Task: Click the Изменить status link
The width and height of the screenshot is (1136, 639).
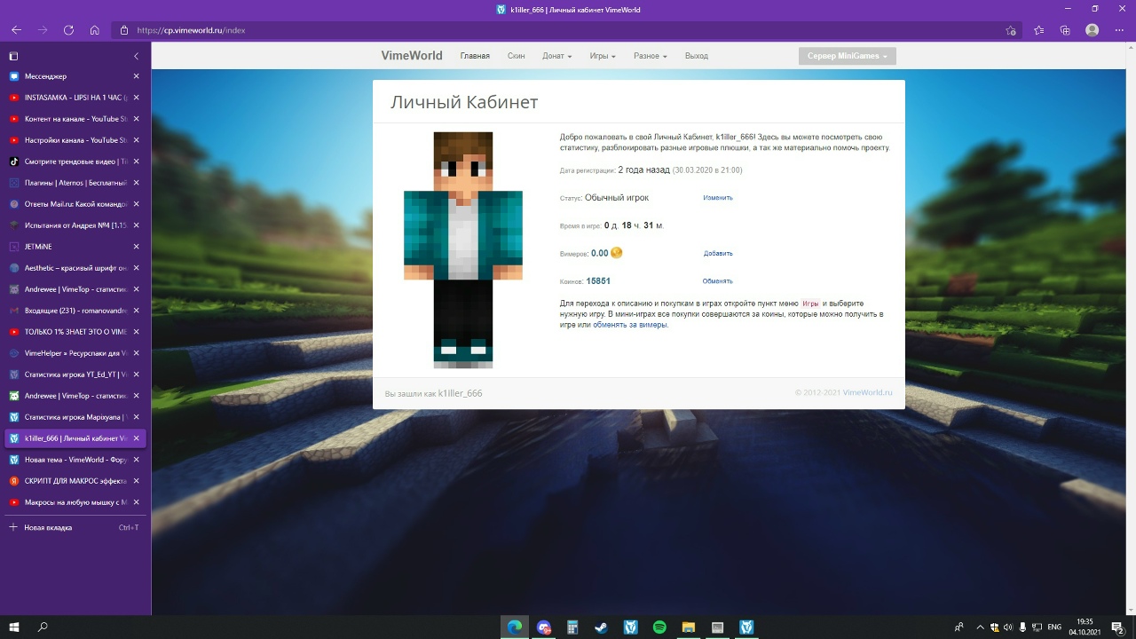Action: click(x=717, y=198)
